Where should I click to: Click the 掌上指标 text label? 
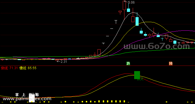pyautogui.click(x=27, y=95)
